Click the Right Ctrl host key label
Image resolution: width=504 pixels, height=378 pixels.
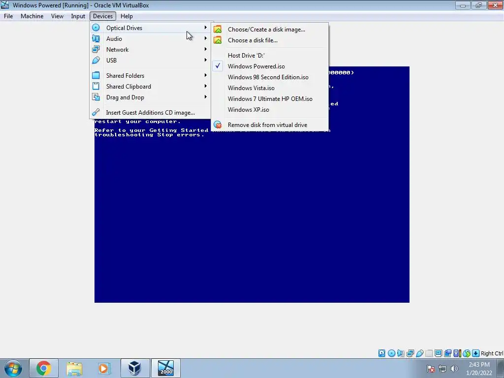click(x=492, y=353)
